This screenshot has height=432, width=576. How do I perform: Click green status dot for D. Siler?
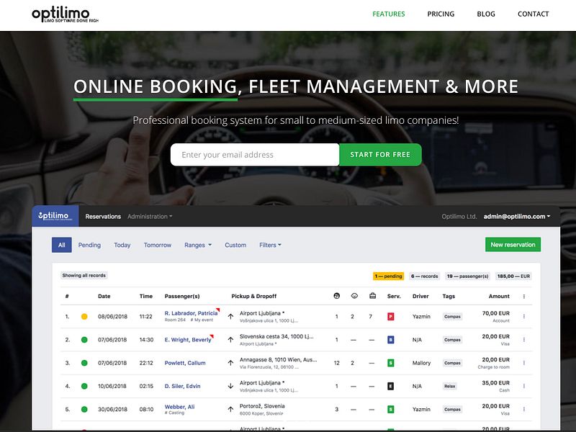tap(84, 386)
